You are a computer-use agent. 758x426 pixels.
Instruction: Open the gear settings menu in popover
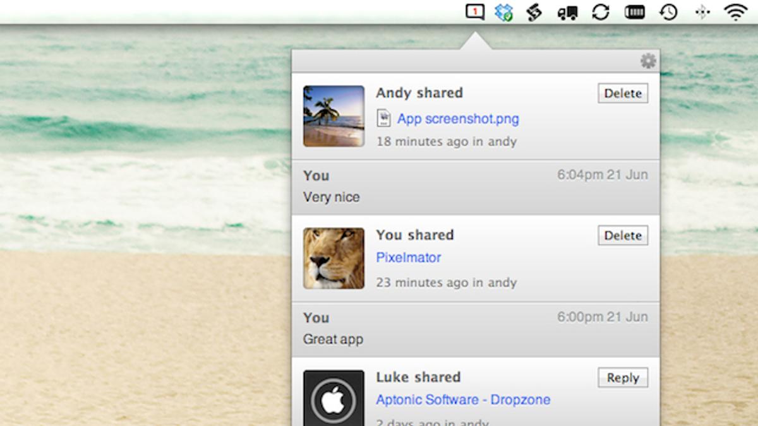coord(648,61)
